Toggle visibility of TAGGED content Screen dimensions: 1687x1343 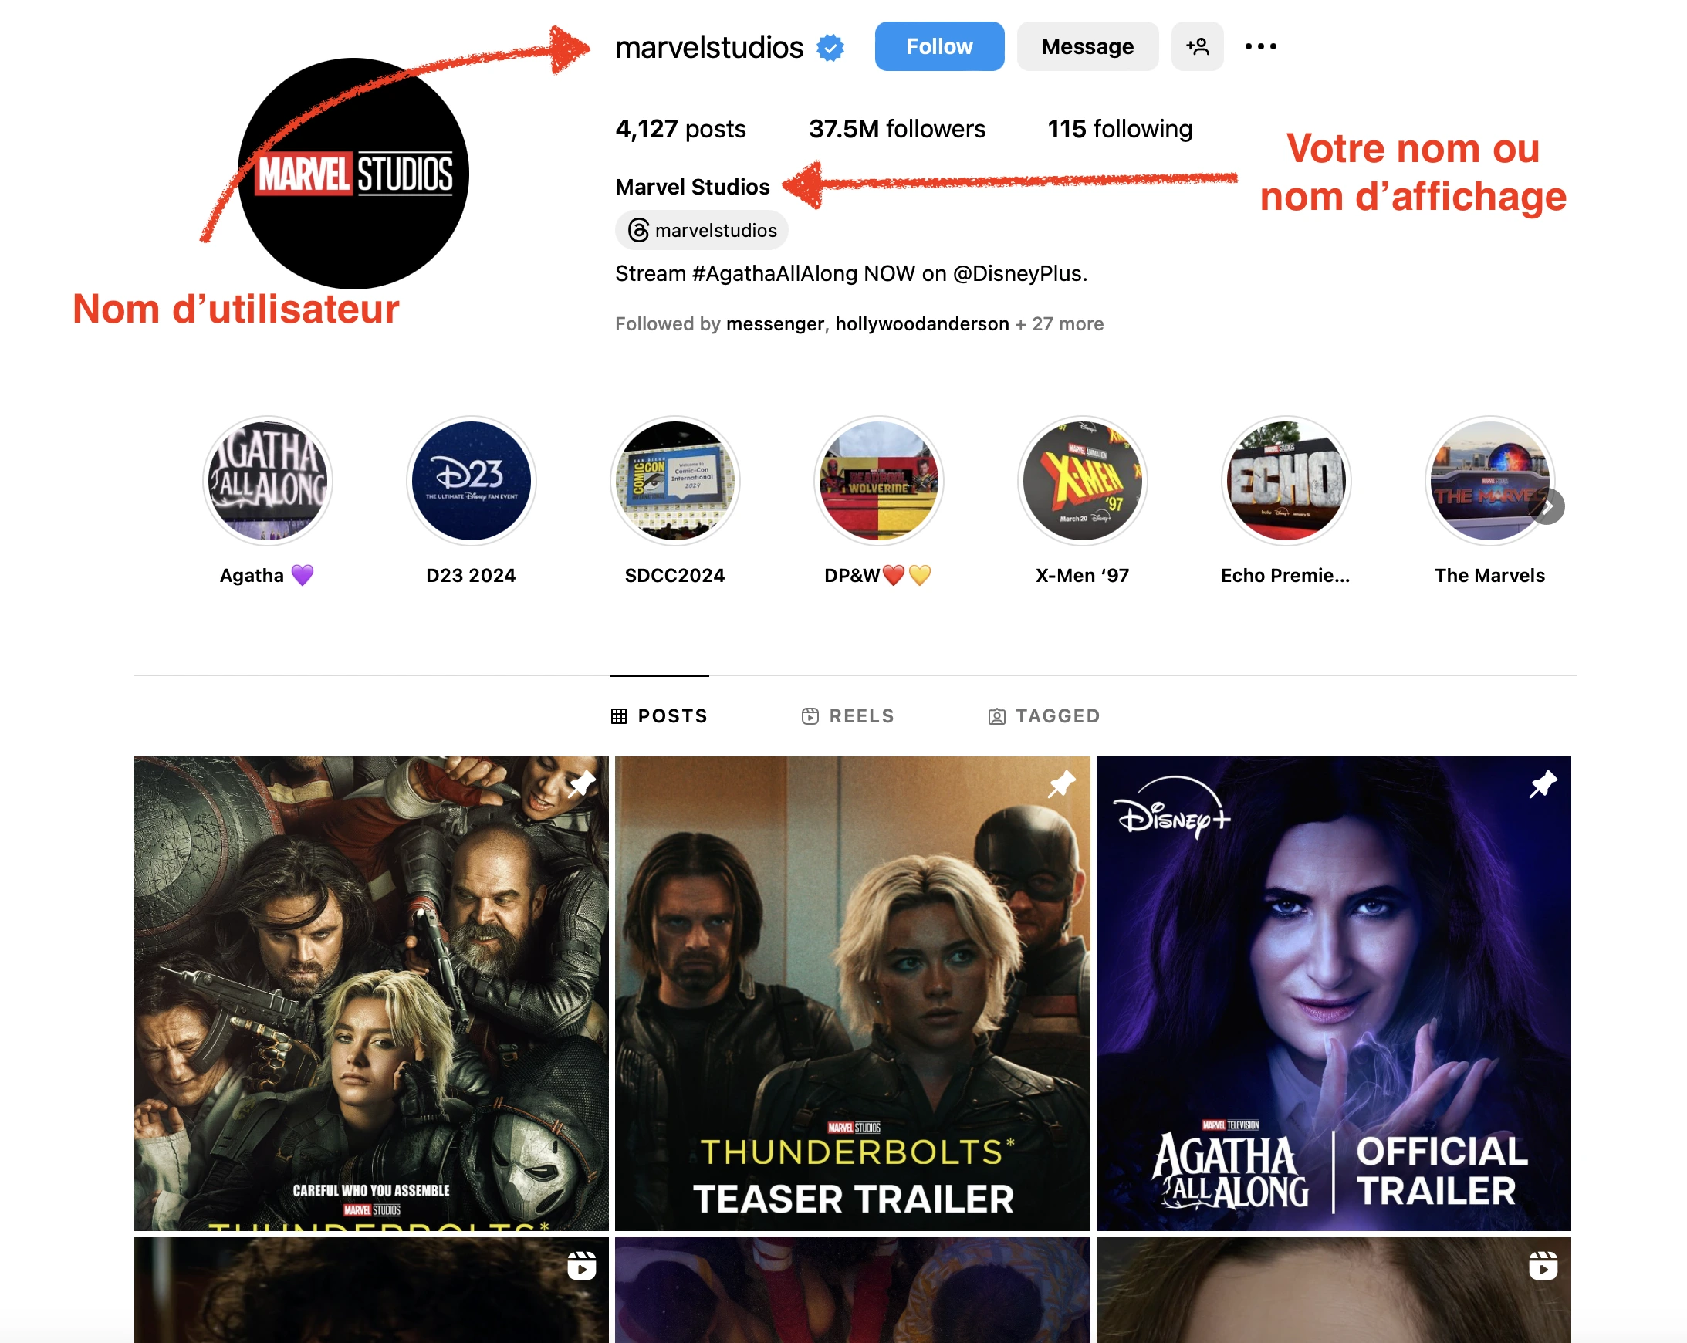coord(1043,714)
